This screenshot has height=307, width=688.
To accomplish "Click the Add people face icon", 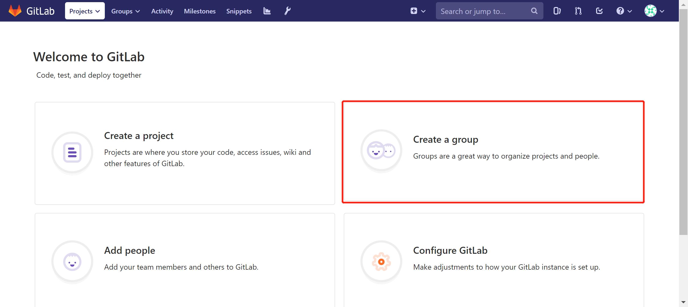I will click(72, 262).
